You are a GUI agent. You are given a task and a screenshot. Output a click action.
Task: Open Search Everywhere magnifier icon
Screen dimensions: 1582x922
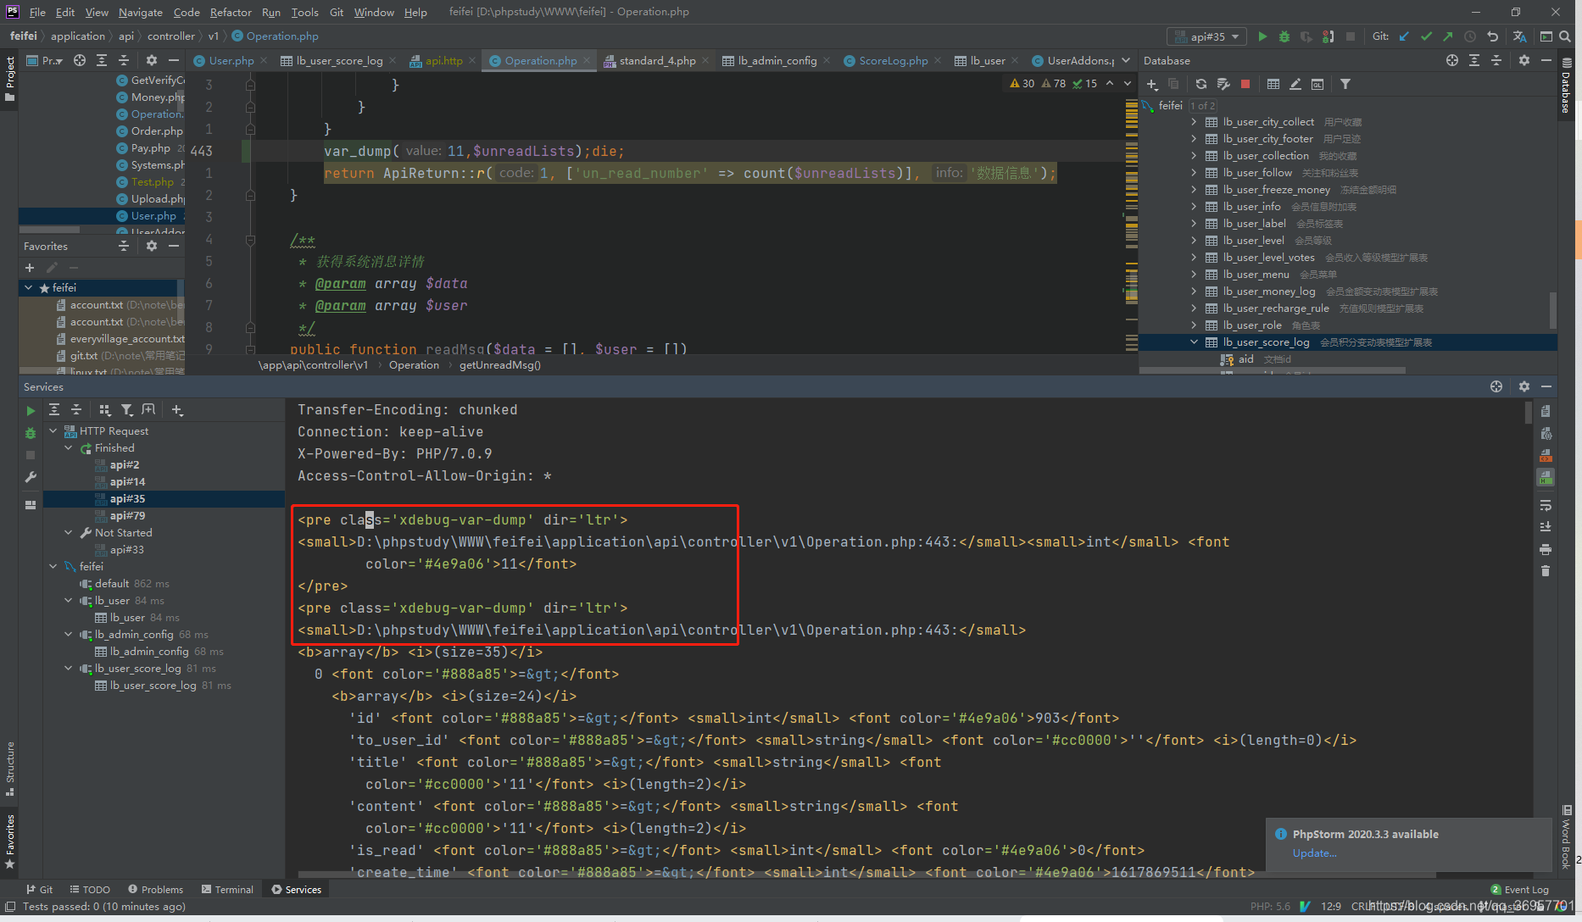(x=1565, y=36)
